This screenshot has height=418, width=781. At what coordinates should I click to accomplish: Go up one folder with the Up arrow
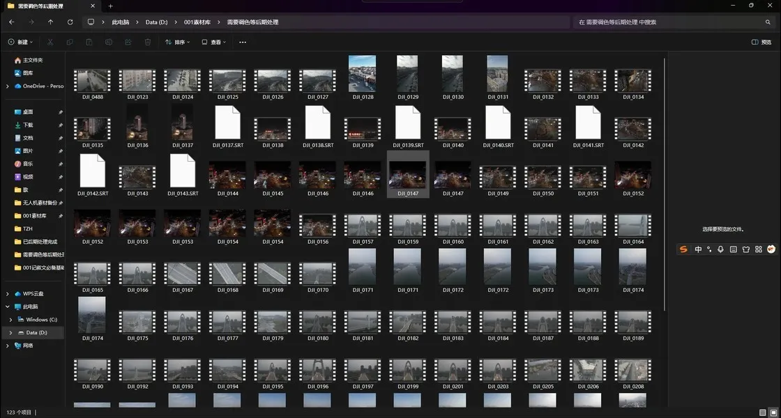coord(50,22)
